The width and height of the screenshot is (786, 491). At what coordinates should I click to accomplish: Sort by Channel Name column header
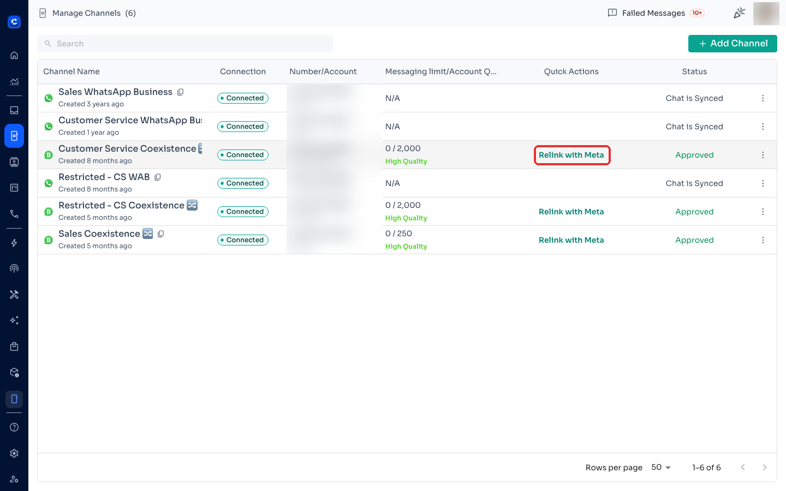[x=72, y=71]
